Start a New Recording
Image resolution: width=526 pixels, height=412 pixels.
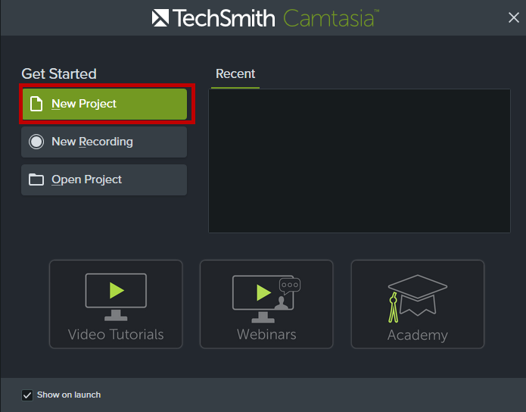pos(104,142)
